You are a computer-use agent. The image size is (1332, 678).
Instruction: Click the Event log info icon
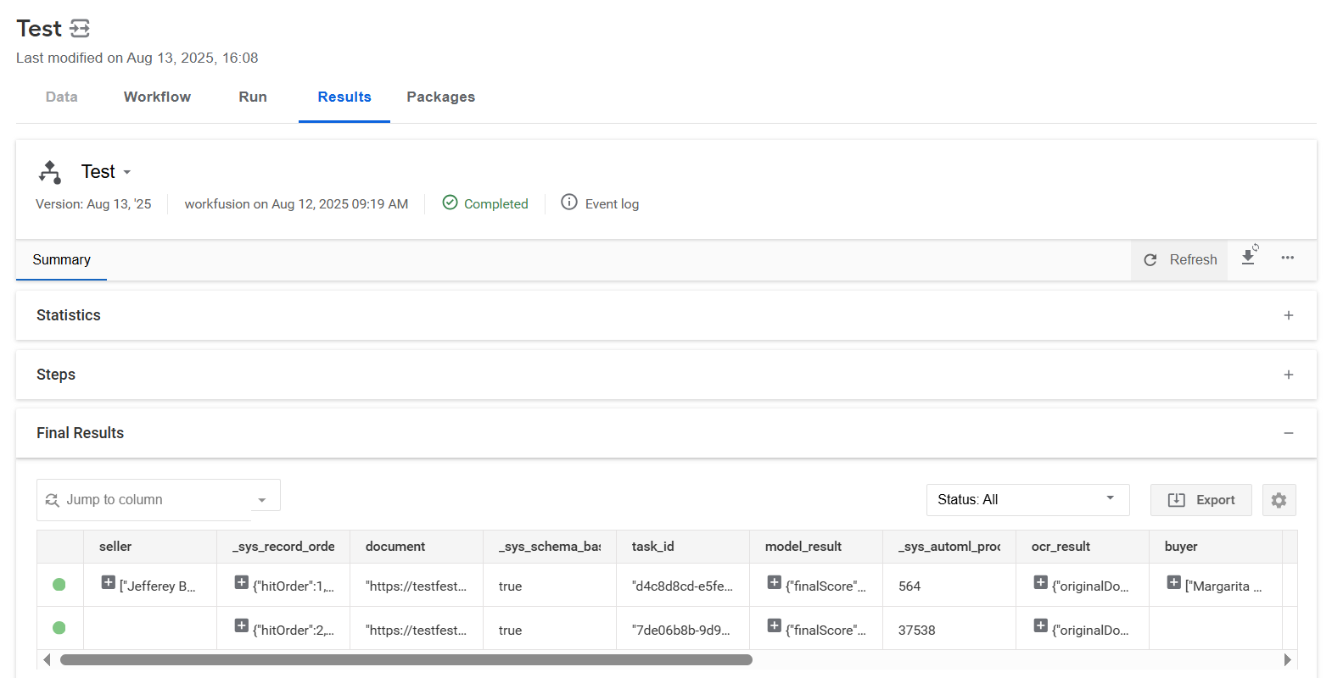569,203
